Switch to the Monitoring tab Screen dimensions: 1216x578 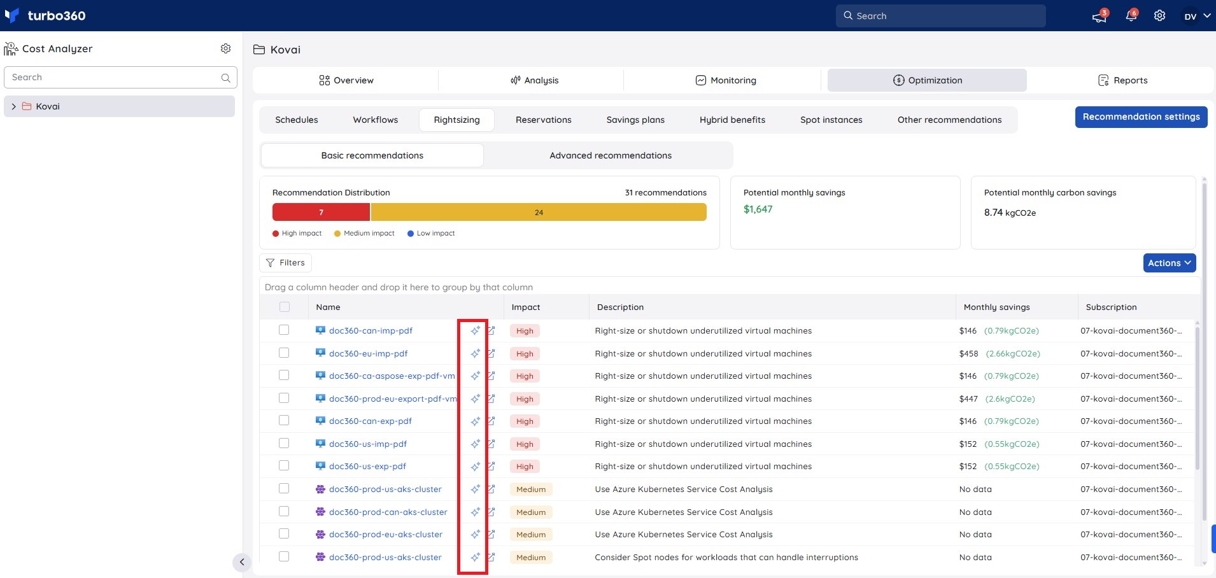(x=726, y=80)
